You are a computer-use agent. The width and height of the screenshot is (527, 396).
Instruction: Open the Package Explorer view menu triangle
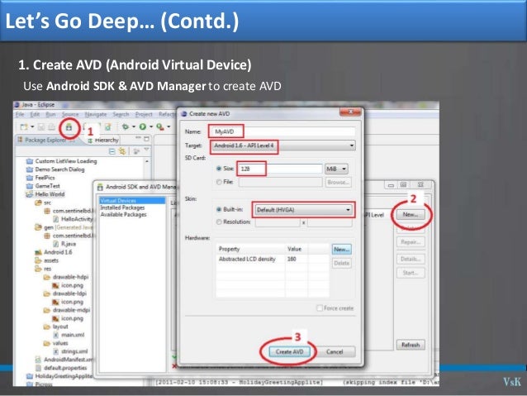[146, 150]
